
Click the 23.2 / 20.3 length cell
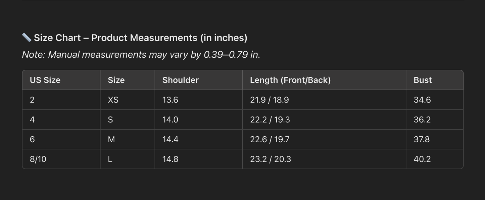271,159
